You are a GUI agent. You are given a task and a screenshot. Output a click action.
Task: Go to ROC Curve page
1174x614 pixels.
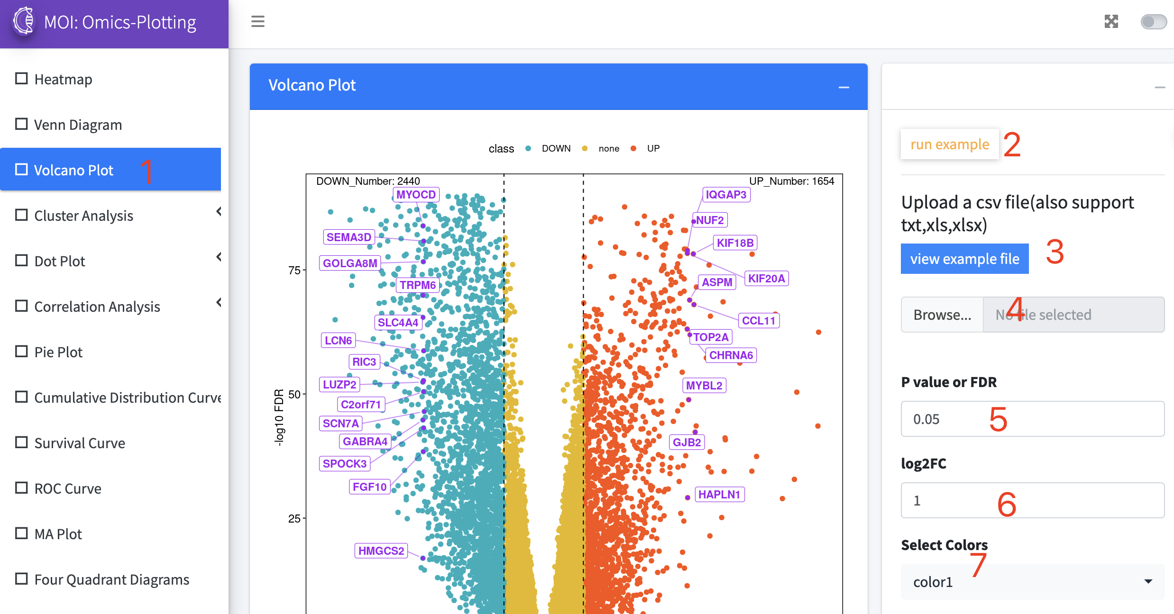click(110, 488)
